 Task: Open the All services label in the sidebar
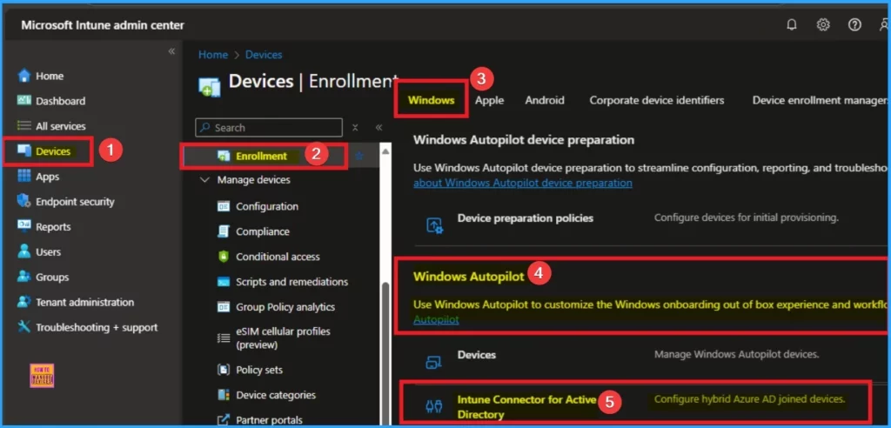(x=61, y=125)
